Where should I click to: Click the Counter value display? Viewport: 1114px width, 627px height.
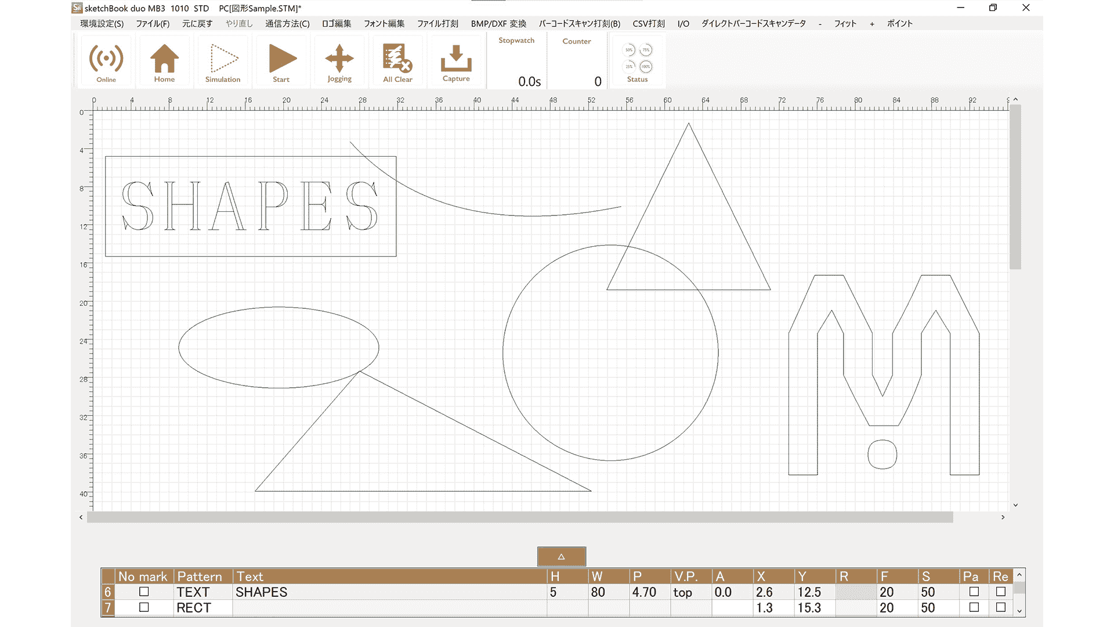click(x=598, y=82)
